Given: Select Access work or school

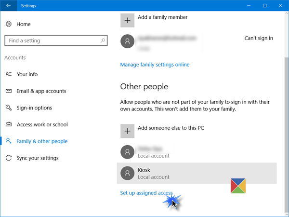Looking at the screenshot, I should click(x=42, y=124).
